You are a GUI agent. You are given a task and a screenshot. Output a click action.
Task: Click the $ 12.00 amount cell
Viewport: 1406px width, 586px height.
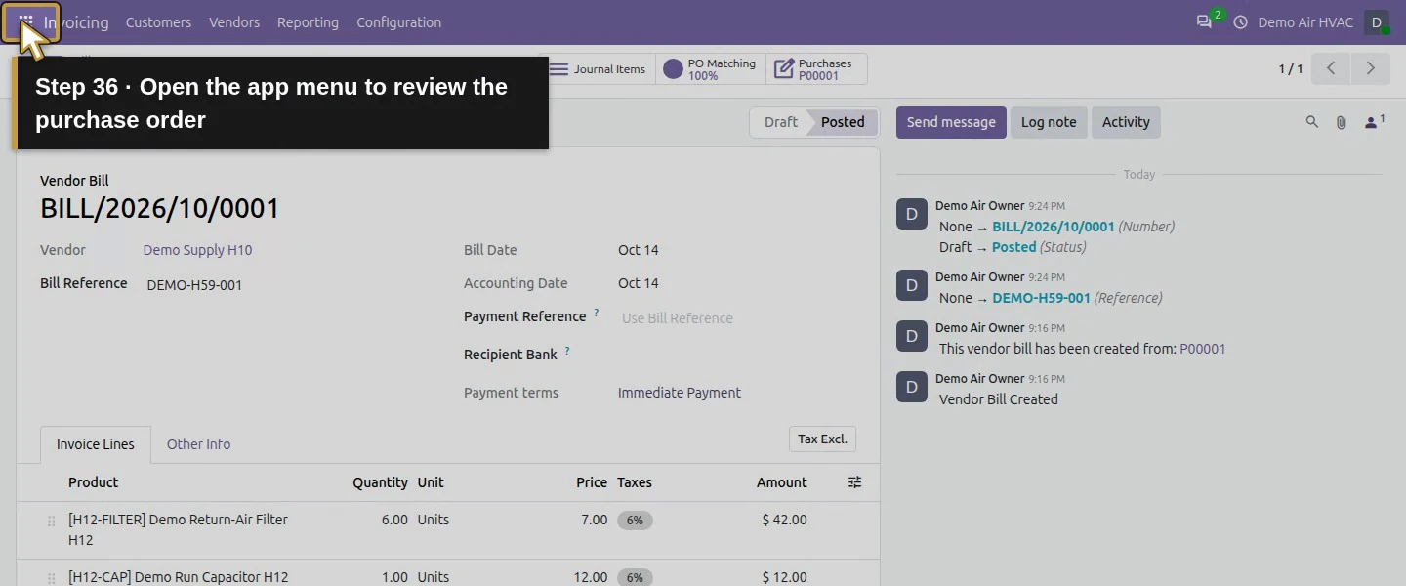784,577
